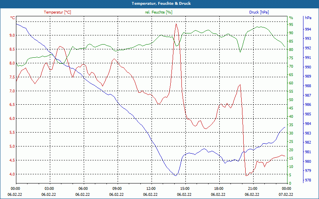The width and height of the screenshot is (319, 199).
Task: Click the '988' pressure axis value
Action: 308,86
